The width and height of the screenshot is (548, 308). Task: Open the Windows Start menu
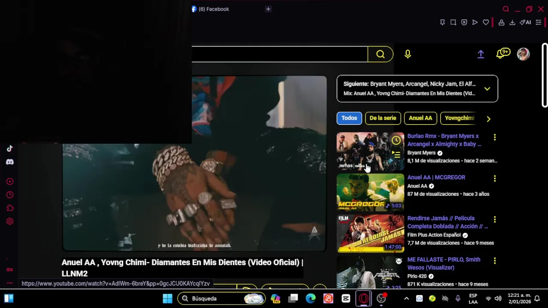[x=167, y=299]
